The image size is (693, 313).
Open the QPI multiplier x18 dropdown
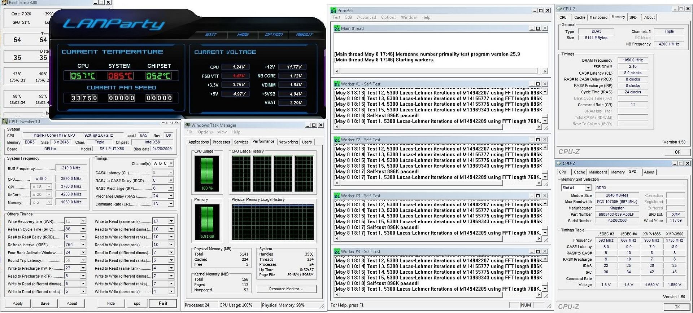[49, 187]
